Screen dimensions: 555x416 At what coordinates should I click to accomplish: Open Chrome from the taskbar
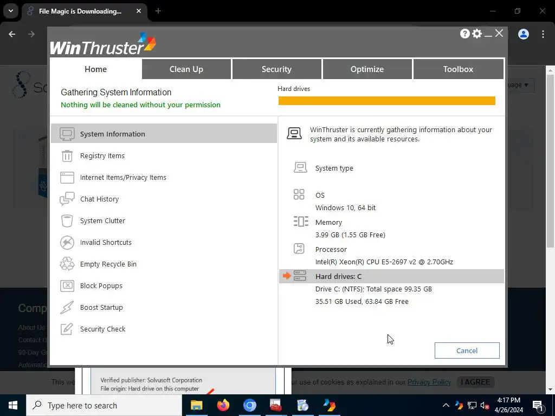(x=249, y=405)
